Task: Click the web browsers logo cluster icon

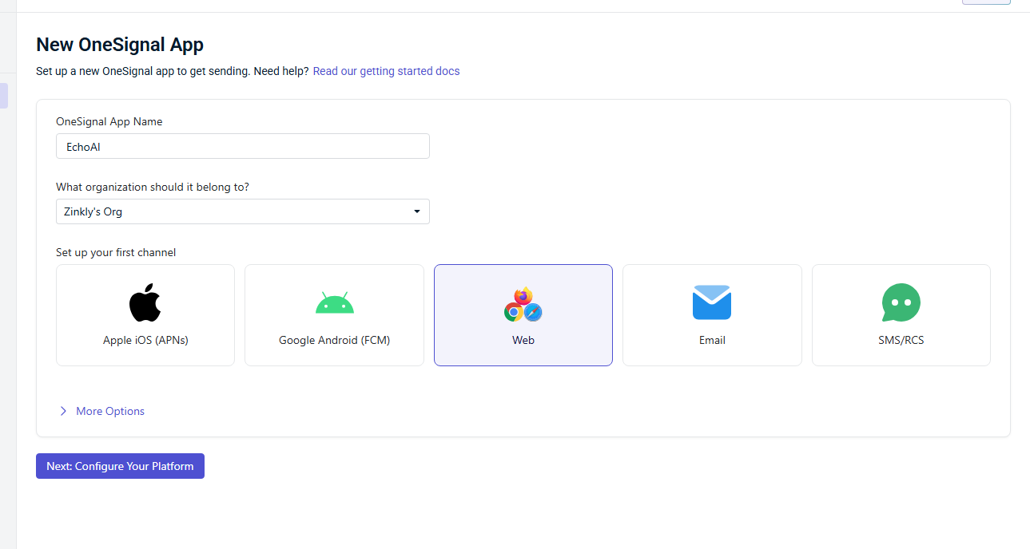Action: (523, 304)
